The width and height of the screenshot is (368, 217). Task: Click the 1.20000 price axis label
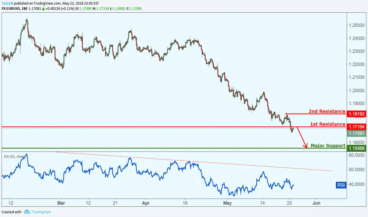[357, 91]
